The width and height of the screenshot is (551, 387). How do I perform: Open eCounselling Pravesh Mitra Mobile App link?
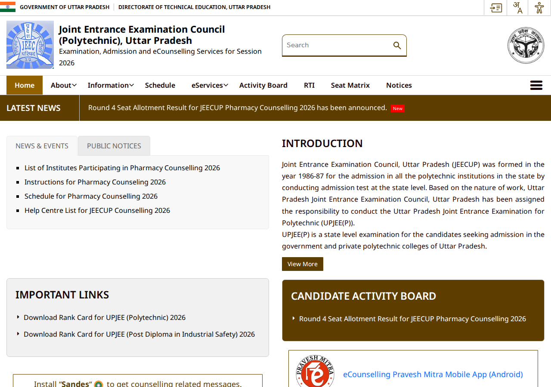(433, 374)
